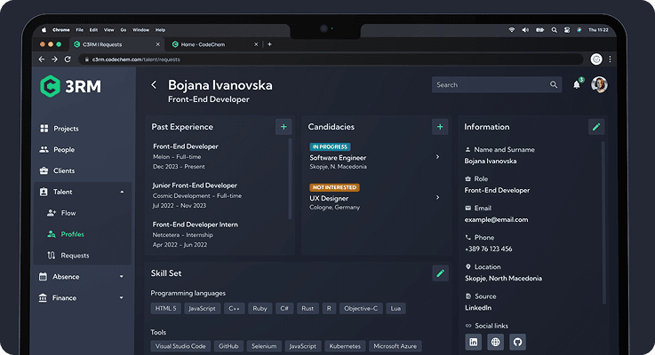Edit the Skill Set section

[x=440, y=273]
